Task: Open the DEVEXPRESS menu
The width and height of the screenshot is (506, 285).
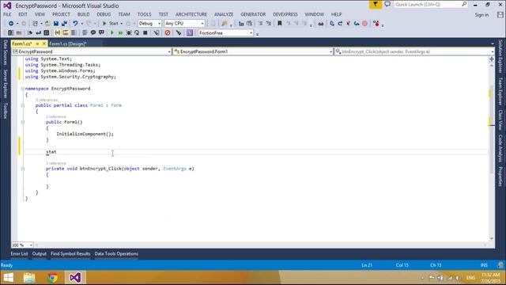Action: (x=285, y=14)
